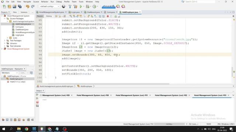Expand the Libraries node

(x=5, y=43)
